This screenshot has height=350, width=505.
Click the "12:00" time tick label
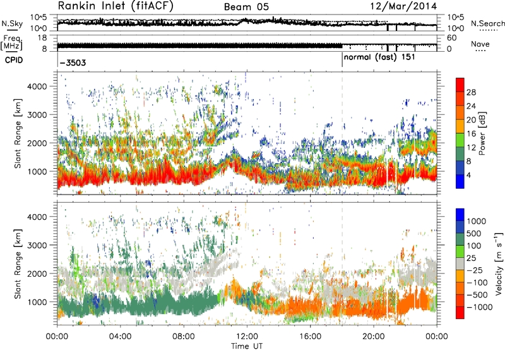pos(247,337)
